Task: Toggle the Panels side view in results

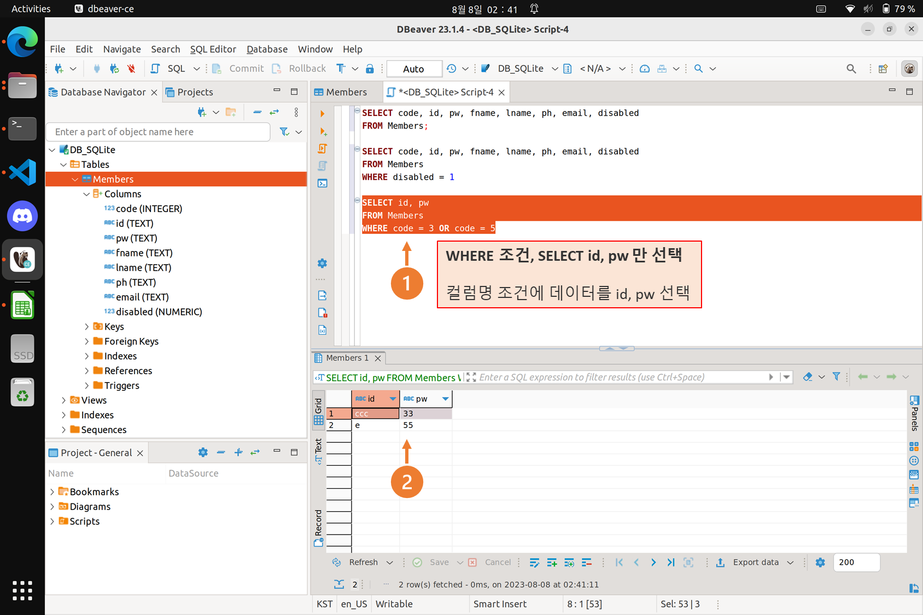Action: (914, 413)
